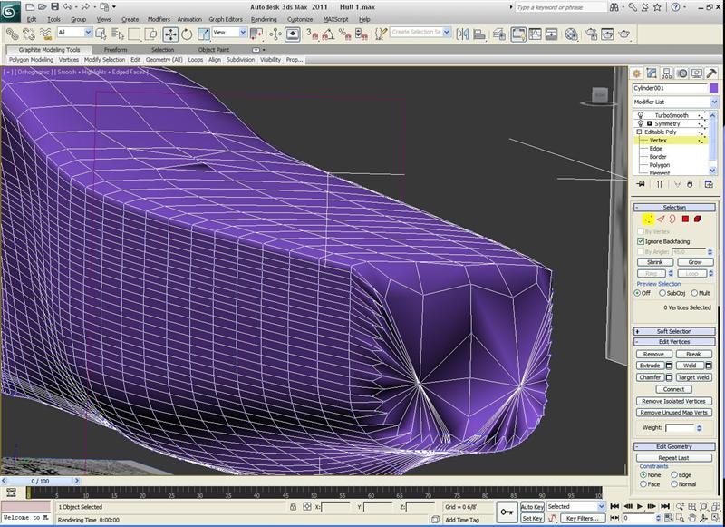Collapse the Editable Poly tree node
This screenshot has width=725, height=527.
point(639,132)
